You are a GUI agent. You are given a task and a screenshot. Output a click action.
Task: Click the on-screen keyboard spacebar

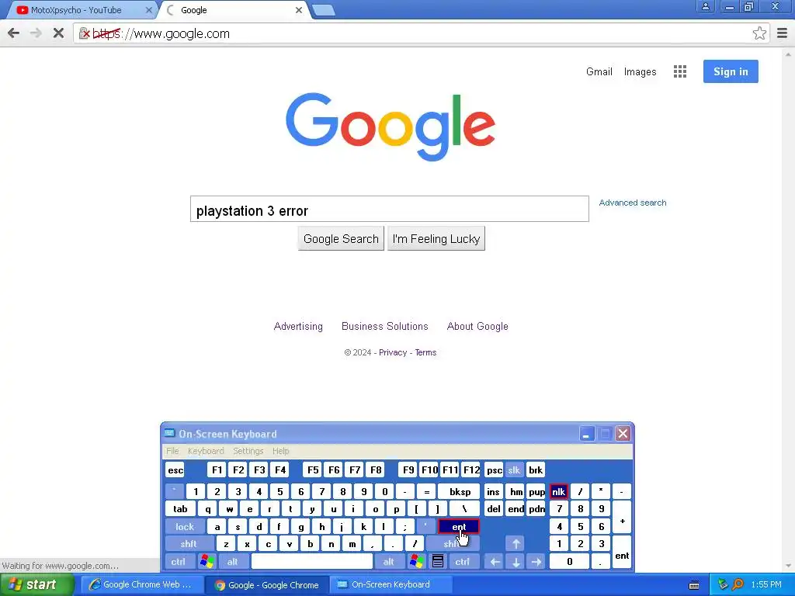[x=312, y=562]
